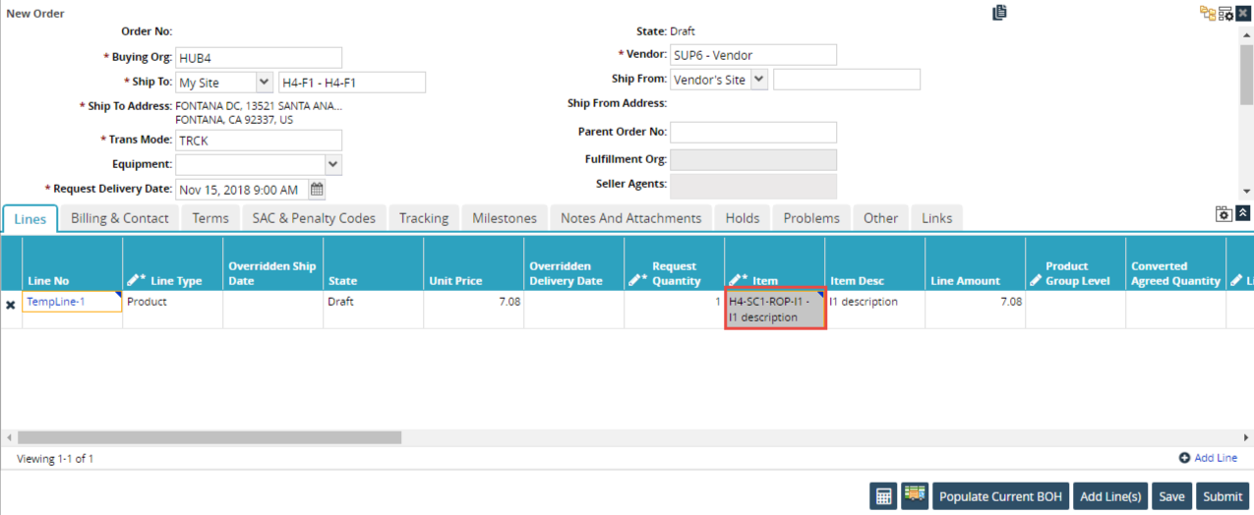
Task: Open the form settings gear icon
Action: click(1225, 13)
